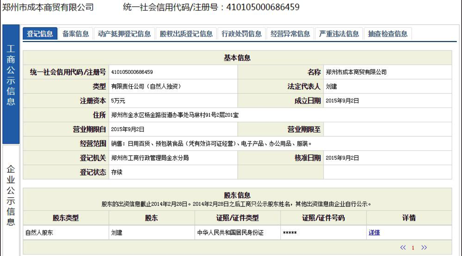Click the 经营范围 row label

pyautogui.click(x=93, y=144)
